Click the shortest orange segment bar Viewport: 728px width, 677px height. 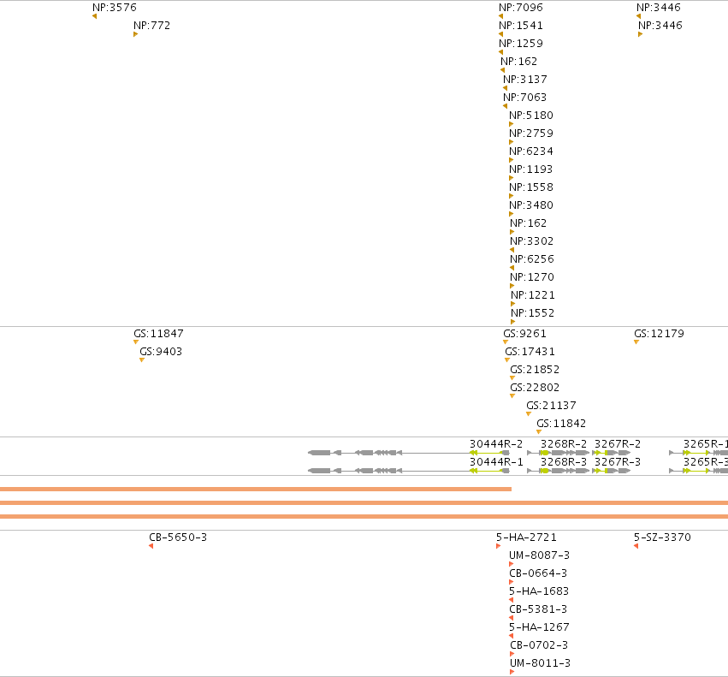click(x=256, y=490)
